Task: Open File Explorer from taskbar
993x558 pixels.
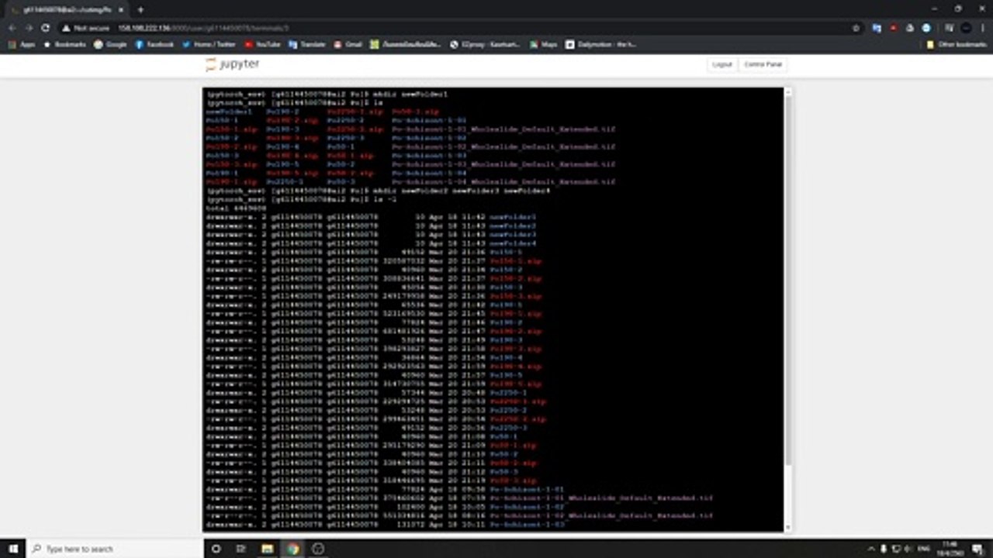Action: point(267,549)
